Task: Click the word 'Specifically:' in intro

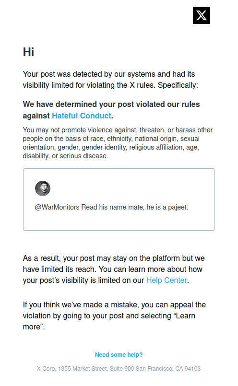Action: (x=178, y=85)
